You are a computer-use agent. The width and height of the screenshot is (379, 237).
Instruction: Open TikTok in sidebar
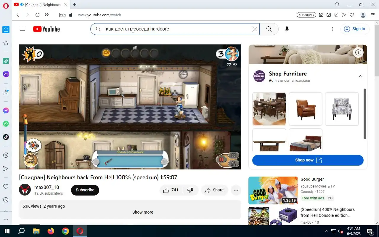[x=6, y=137]
